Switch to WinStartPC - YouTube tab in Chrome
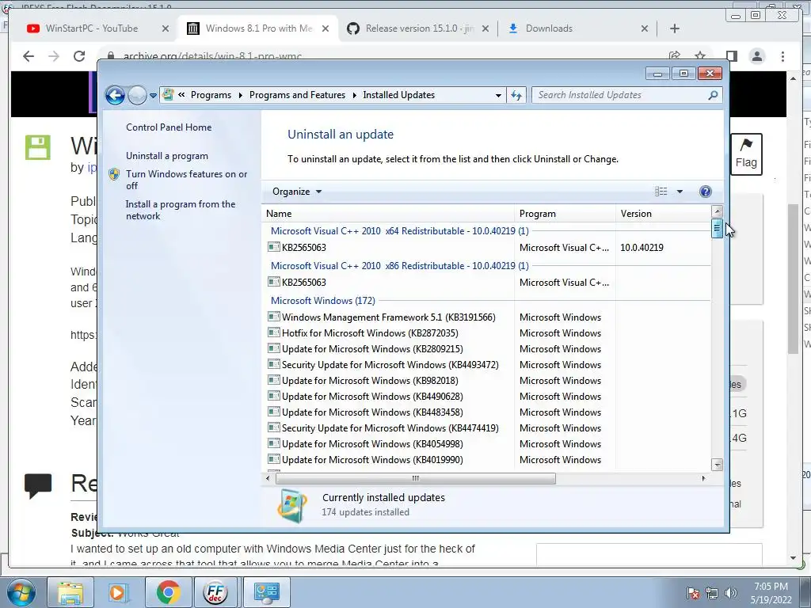Screen dimensions: 811x608 pyautogui.click(x=92, y=28)
